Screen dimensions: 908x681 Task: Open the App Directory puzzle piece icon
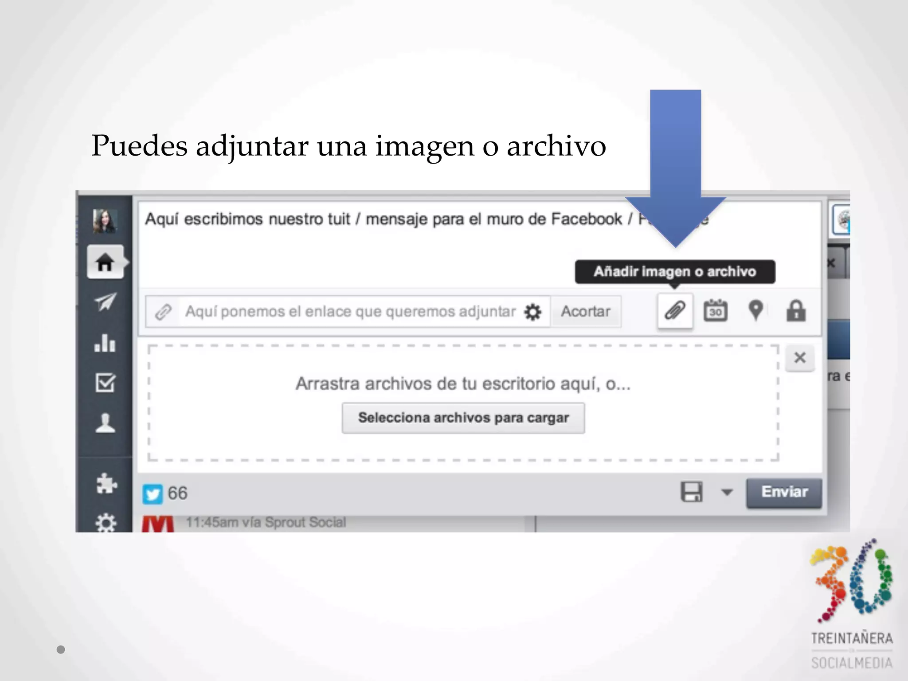[106, 483]
